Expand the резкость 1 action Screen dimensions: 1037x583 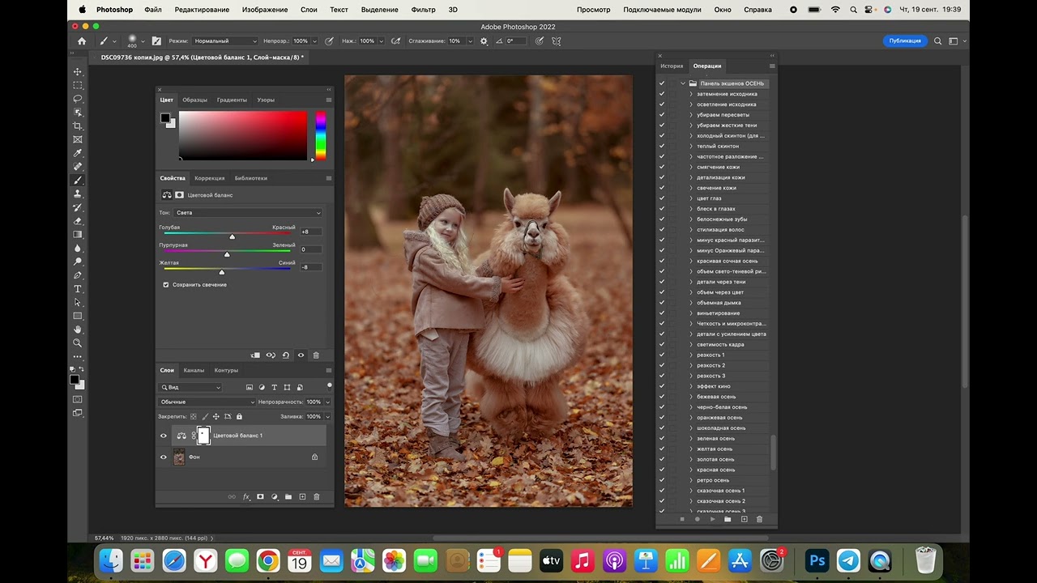pyautogui.click(x=691, y=355)
